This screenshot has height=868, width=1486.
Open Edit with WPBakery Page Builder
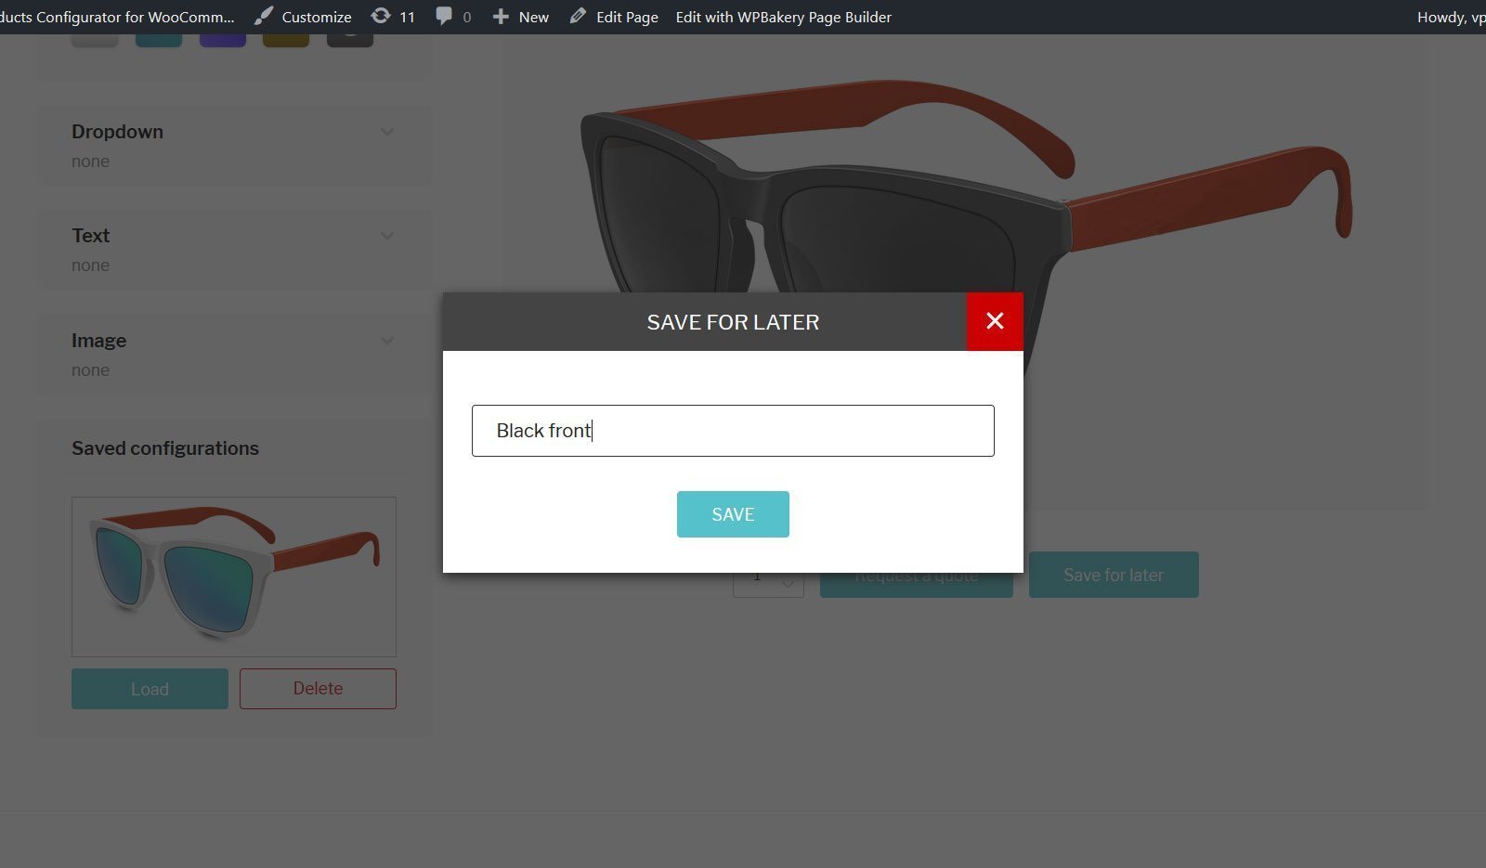[783, 17]
